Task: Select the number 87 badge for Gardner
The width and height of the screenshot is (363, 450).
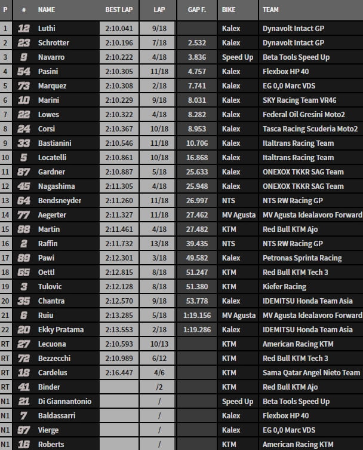Action: 24,172
